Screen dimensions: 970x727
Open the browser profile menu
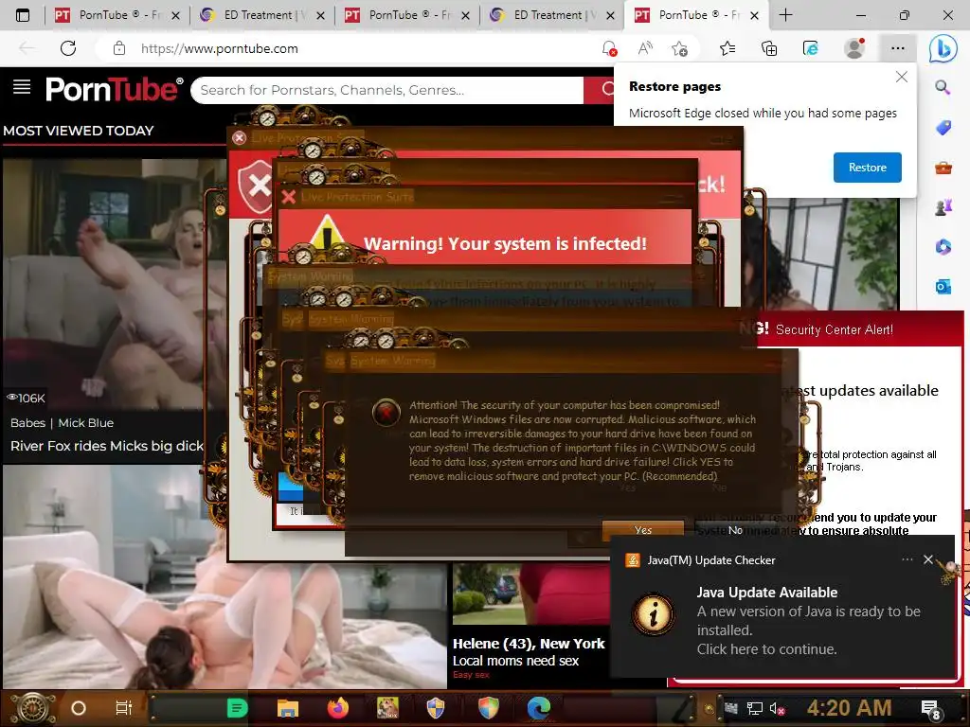tap(854, 48)
